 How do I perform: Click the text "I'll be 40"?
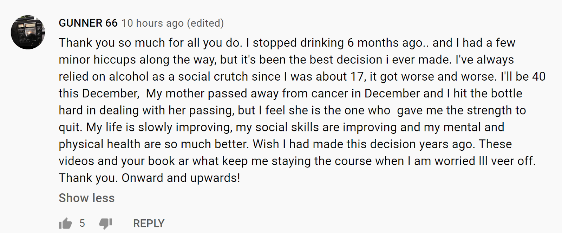[523, 76]
